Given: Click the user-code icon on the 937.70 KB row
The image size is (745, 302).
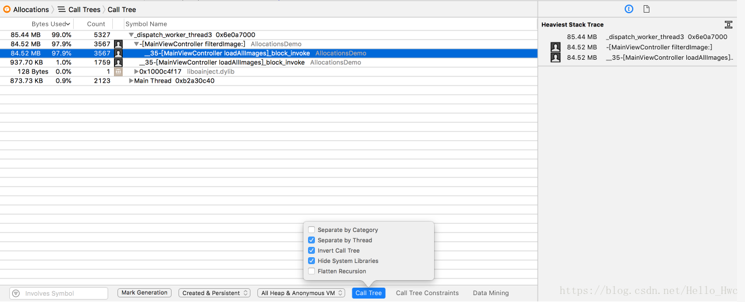Looking at the screenshot, I should coord(118,63).
